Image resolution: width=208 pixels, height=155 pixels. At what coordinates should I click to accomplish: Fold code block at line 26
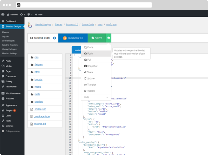click(x=71, y=119)
